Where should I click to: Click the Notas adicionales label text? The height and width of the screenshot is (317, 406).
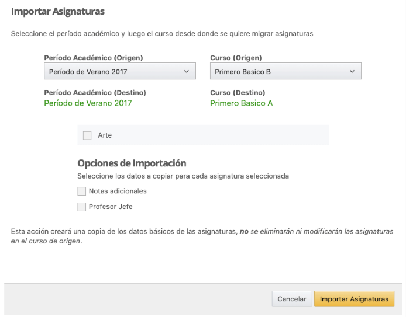click(x=118, y=191)
